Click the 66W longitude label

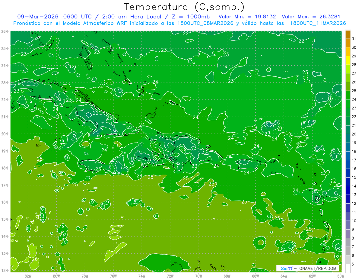pyautogui.click(x=255, y=275)
